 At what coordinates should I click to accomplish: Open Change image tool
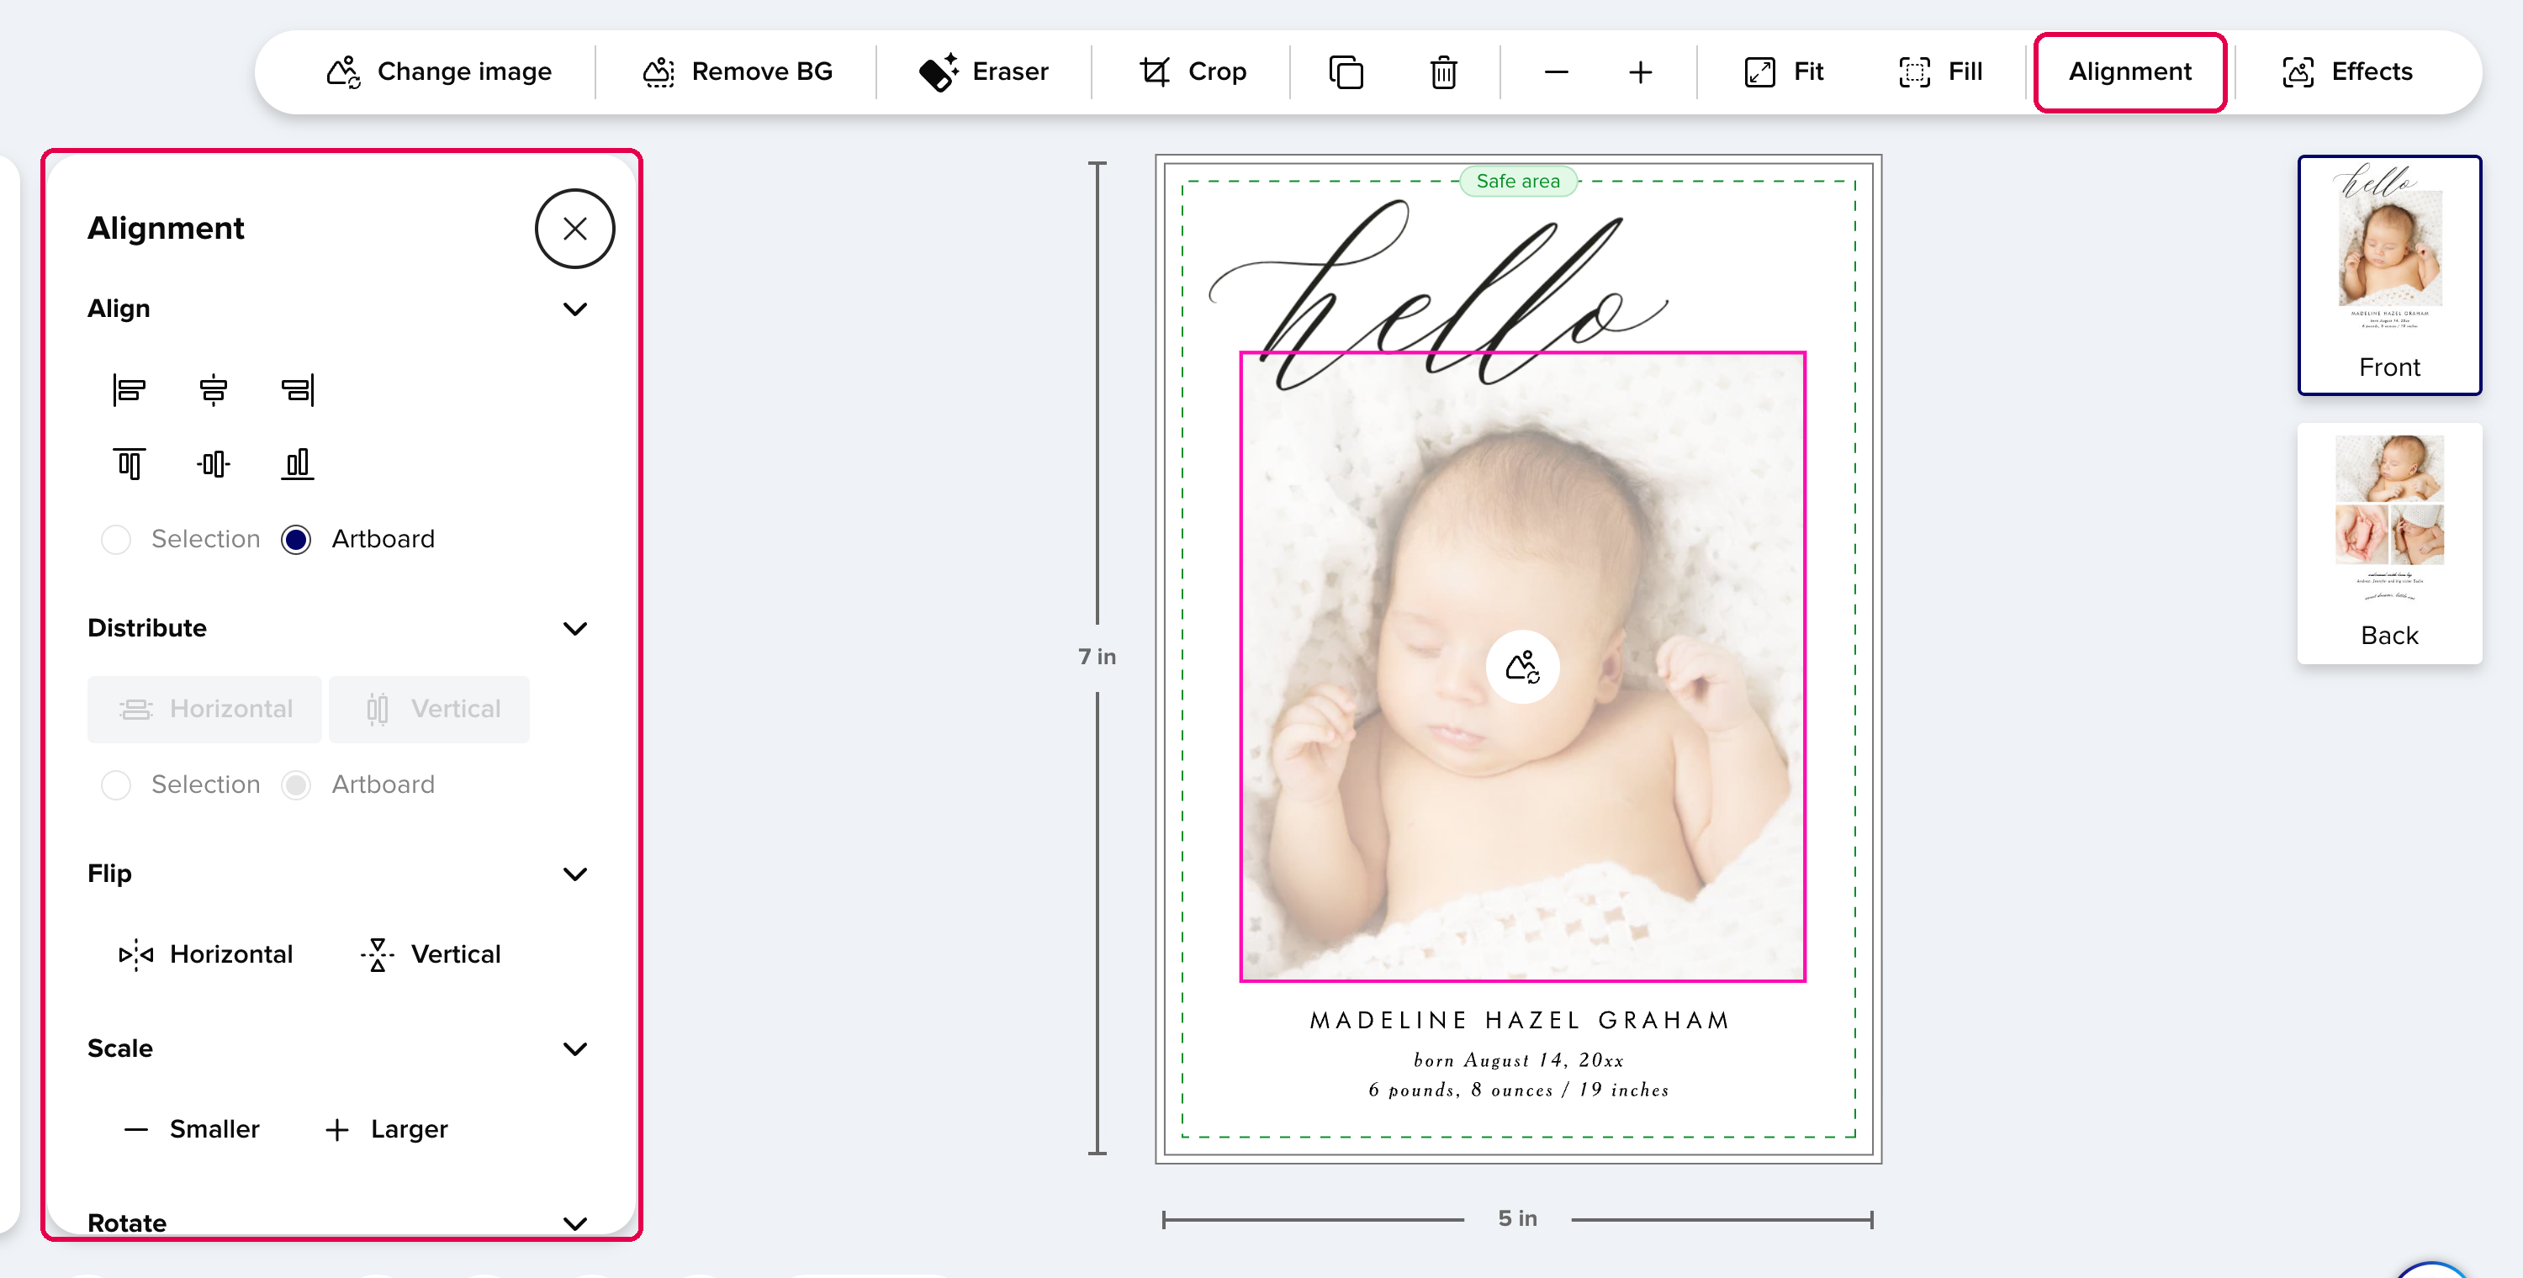[x=439, y=71]
